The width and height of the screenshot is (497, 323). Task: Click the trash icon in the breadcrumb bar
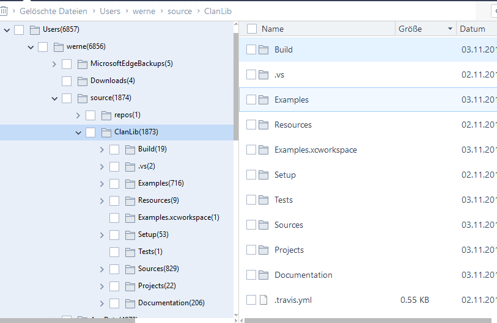click(4, 11)
